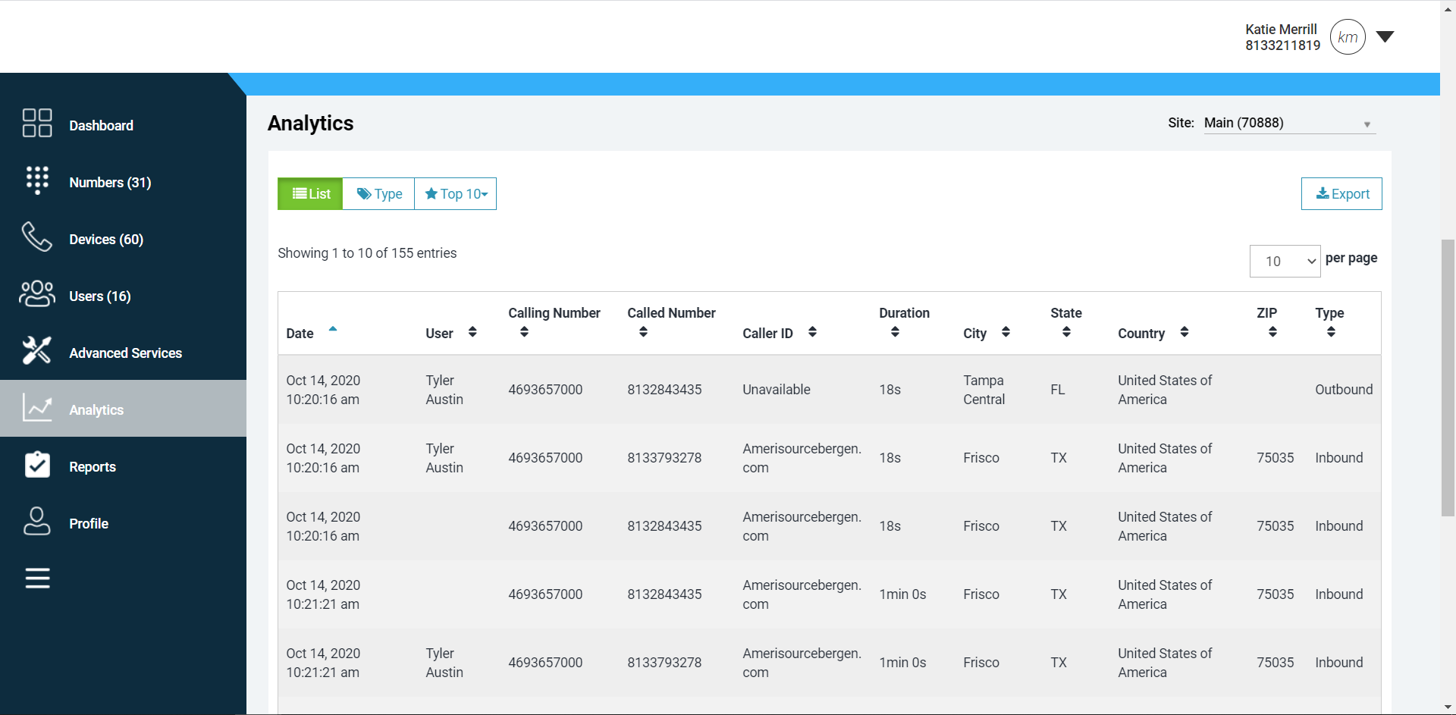The width and height of the screenshot is (1456, 715).
Task: Open the Numbers dialpad icon
Action: (x=37, y=180)
